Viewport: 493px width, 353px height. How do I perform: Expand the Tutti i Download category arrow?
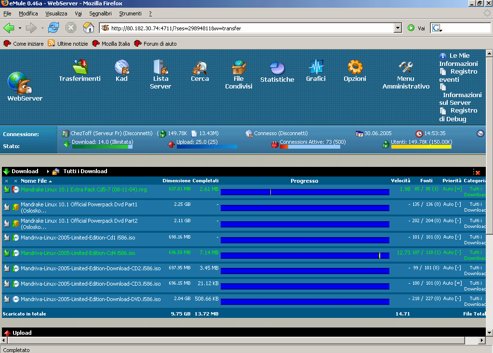pos(48,171)
